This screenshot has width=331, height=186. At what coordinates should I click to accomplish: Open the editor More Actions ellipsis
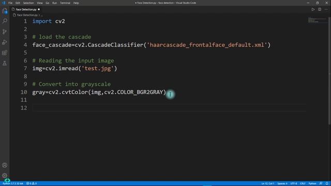[x=326, y=9]
